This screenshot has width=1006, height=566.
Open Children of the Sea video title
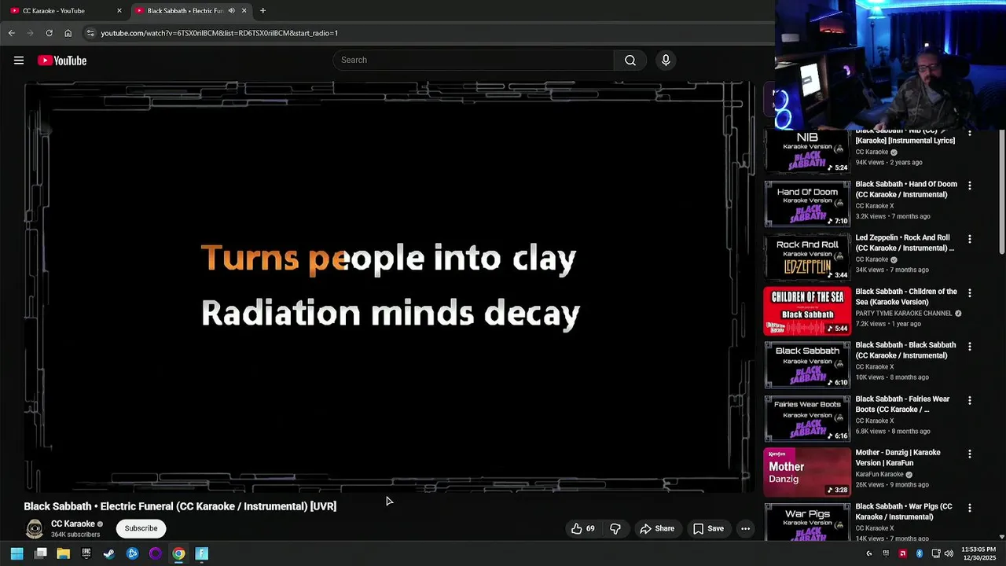coord(906,296)
